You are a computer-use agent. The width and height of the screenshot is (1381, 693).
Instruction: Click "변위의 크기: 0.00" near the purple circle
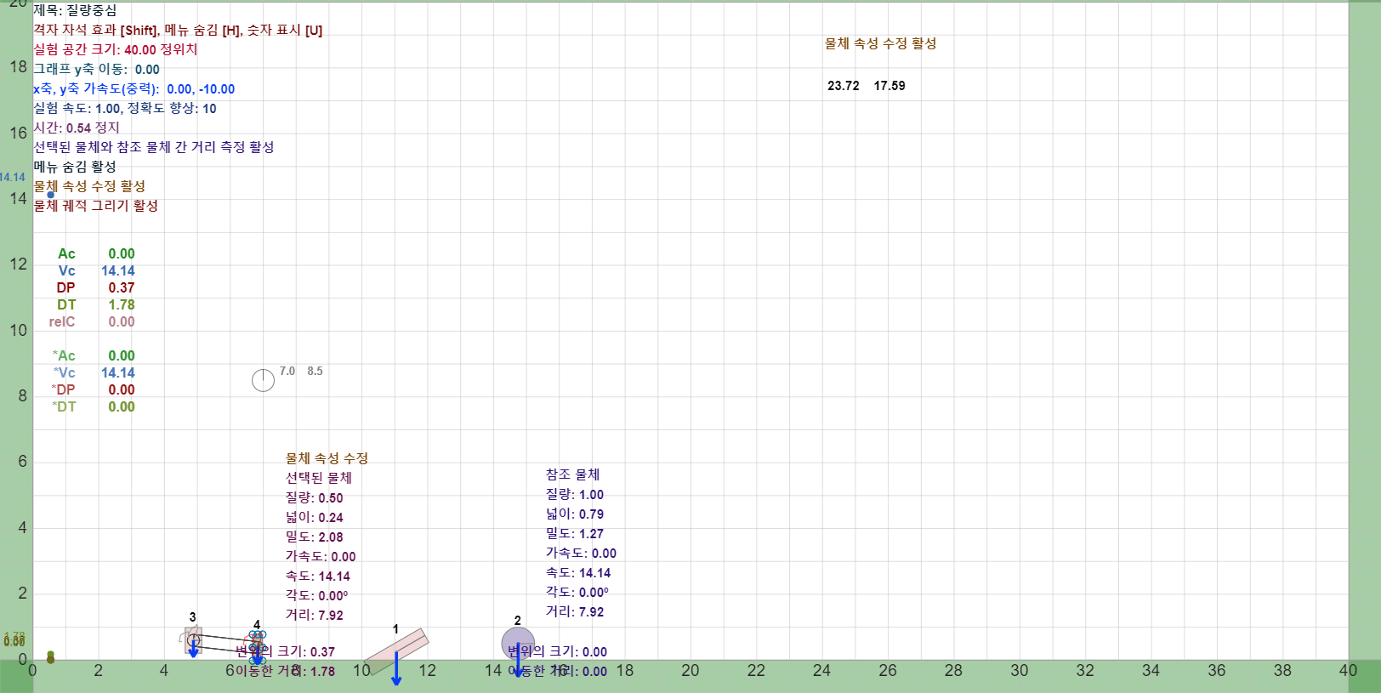[557, 651]
